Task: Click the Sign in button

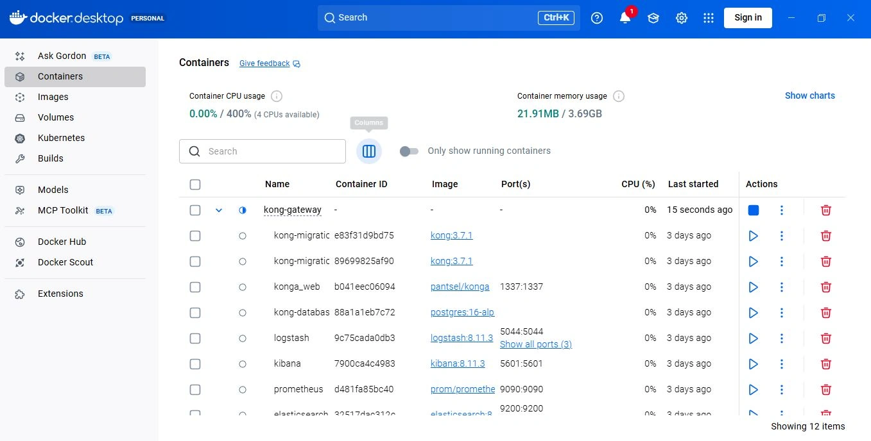Action: click(x=748, y=18)
